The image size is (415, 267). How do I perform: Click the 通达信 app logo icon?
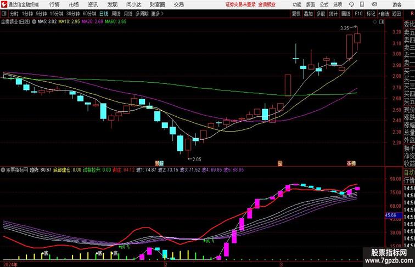coord(4,4)
